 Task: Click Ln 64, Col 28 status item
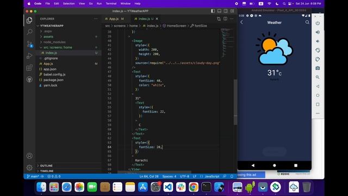point(148,176)
